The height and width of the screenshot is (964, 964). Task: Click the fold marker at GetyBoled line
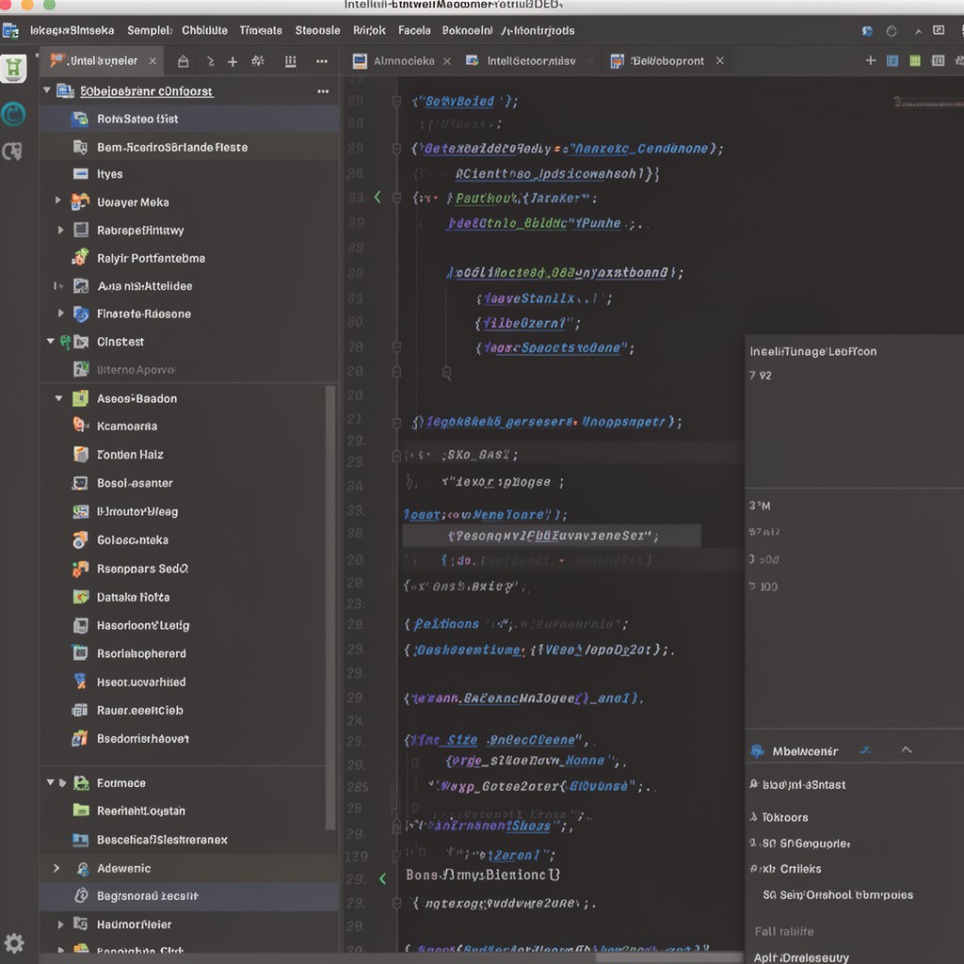[397, 102]
